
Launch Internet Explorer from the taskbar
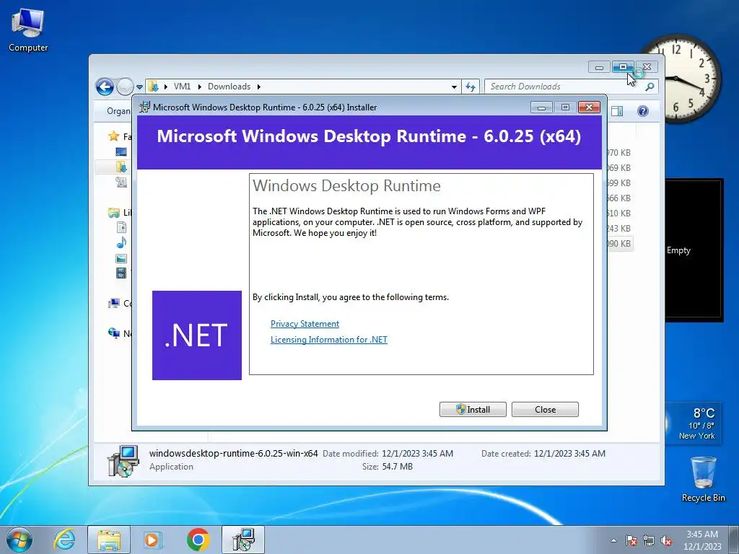(x=64, y=540)
